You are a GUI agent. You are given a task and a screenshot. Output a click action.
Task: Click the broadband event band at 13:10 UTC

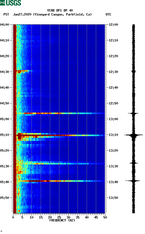(60, 135)
